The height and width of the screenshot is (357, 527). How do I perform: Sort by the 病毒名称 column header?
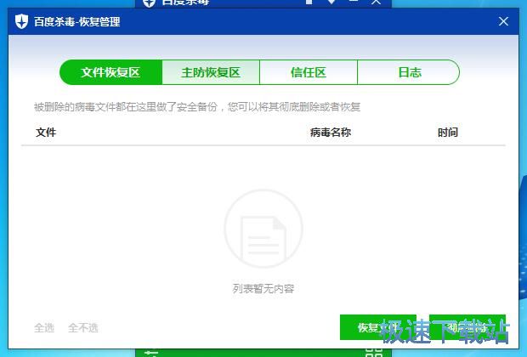pos(331,132)
